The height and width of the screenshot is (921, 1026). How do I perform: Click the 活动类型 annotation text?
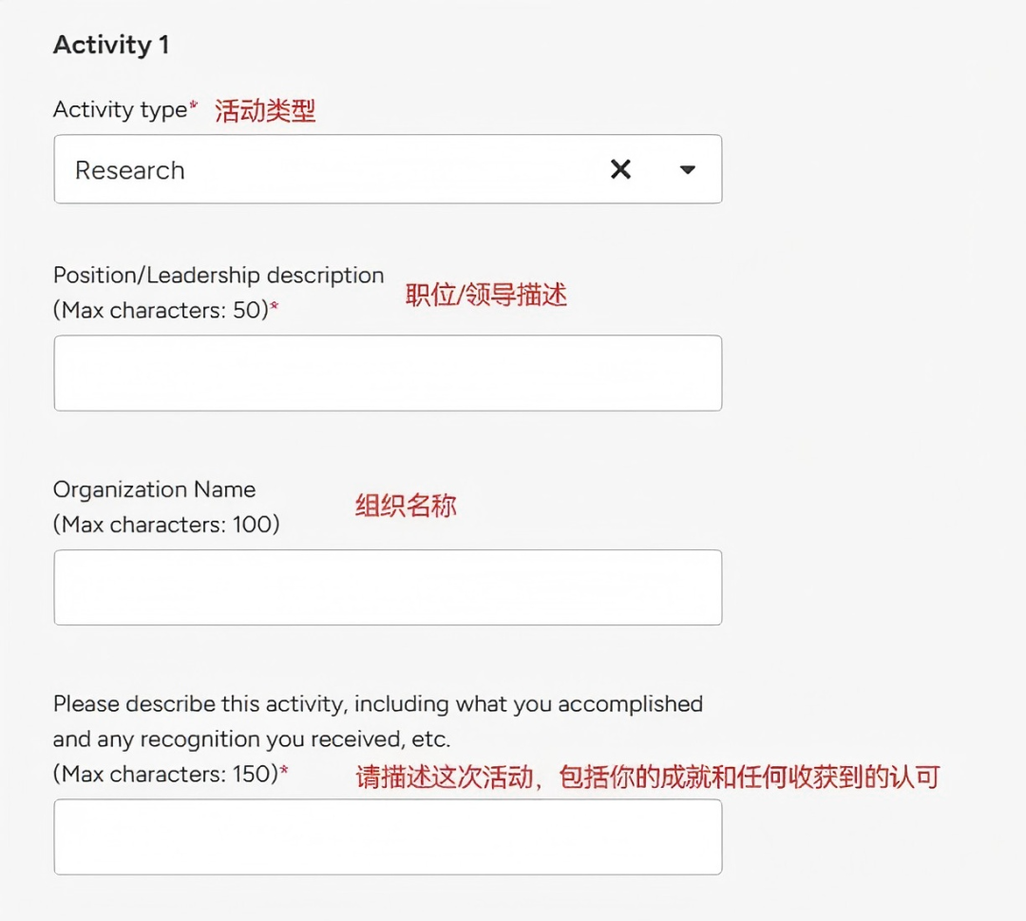tap(264, 109)
